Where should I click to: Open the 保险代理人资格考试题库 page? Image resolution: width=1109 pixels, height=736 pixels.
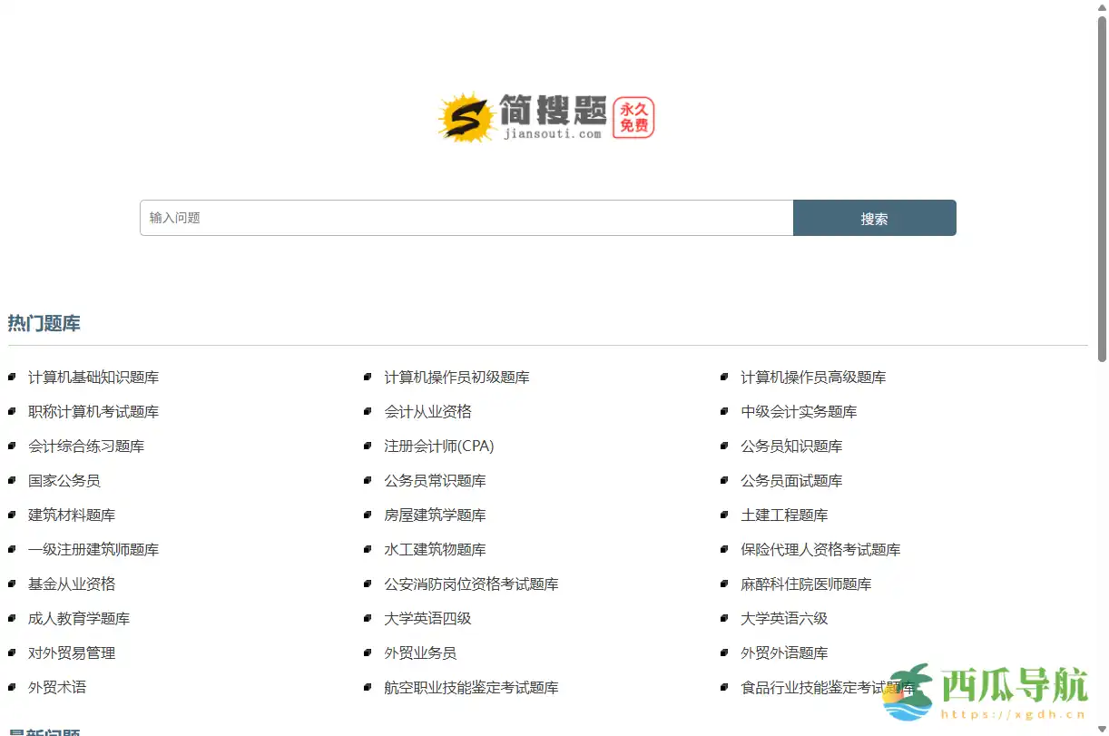[x=819, y=549]
